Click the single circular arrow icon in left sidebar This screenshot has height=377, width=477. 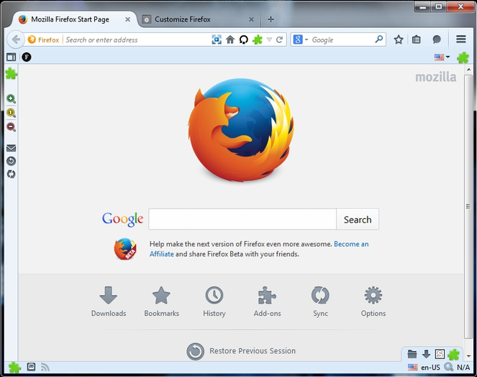[x=12, y=161]
